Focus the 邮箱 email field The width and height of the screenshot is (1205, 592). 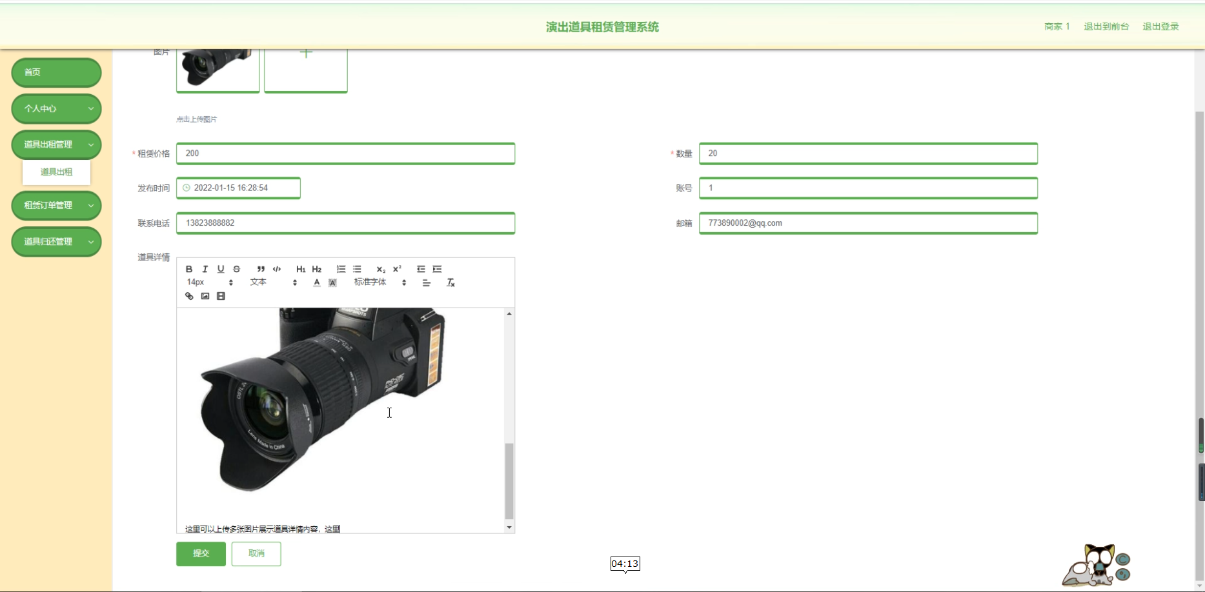click(868, 223)
